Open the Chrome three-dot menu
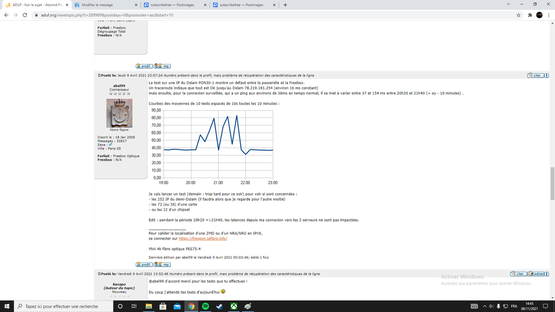 549,15
